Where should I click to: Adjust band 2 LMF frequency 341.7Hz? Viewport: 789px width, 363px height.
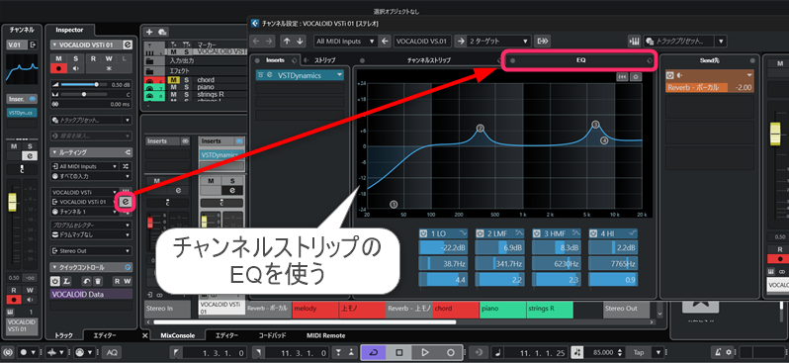tap(499, 263)
